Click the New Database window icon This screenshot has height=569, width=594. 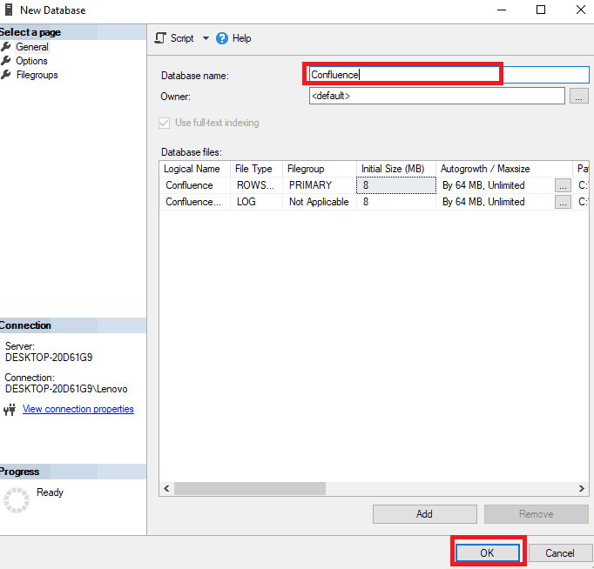click(7, 10)
